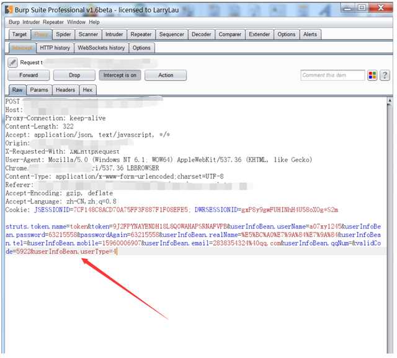Open the Repeater menu in menu bar
Viewport: 397px width, 358px height.
pyautogui.click(x=53, y=22)
